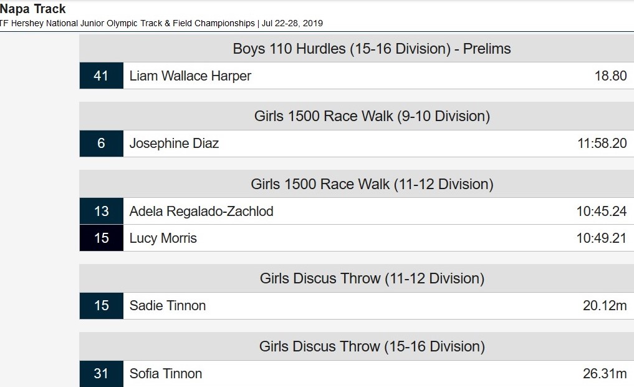Open the Napa Track team heading
This screenshot has width=634, height=387.
[x=33, y=9]
